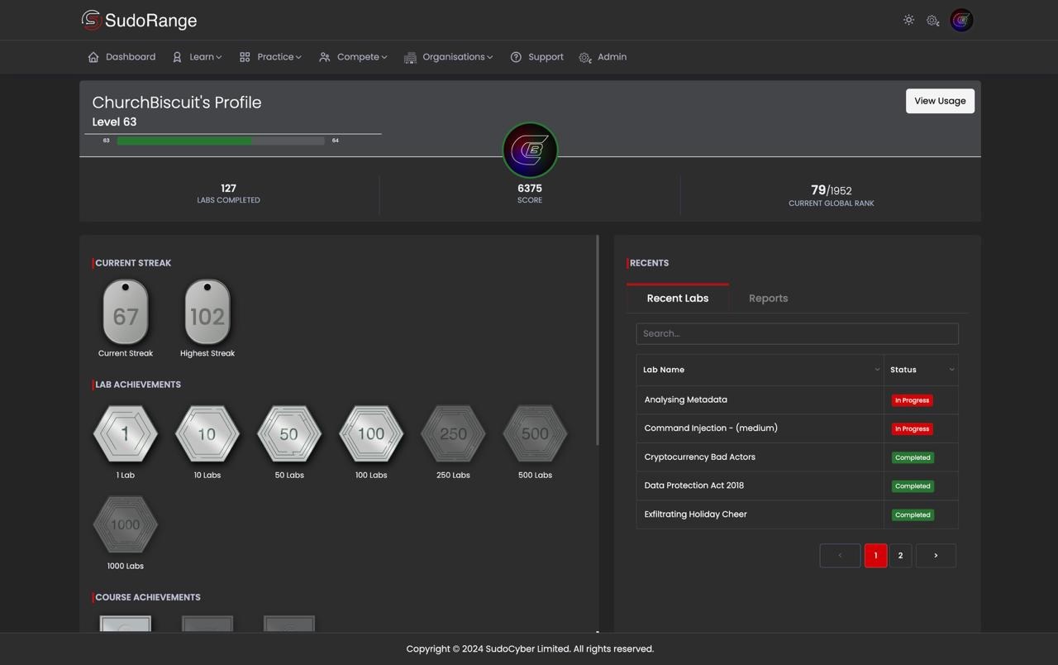
Task: Switch to the Reports tab
Action: (x=769, y=299)
